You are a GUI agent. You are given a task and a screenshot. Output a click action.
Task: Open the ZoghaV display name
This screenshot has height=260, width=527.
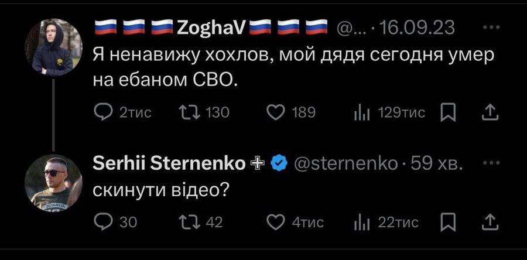(211, 28)
